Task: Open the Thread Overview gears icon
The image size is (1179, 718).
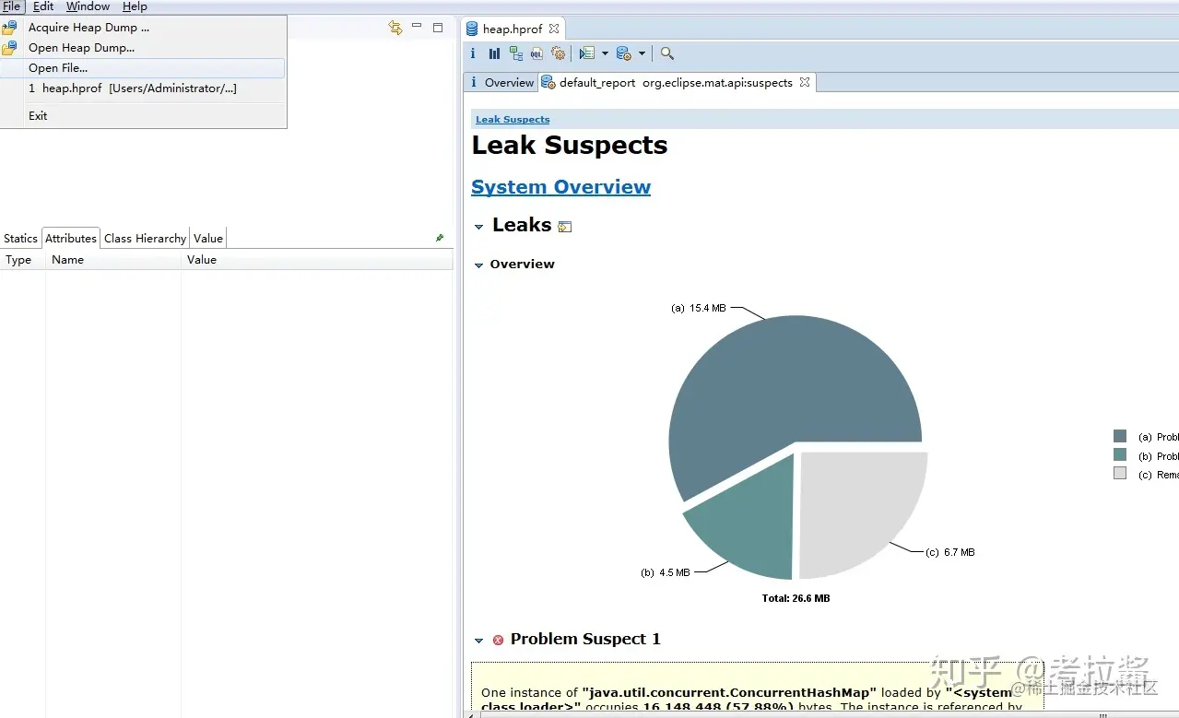Action: tap(558, 53)
